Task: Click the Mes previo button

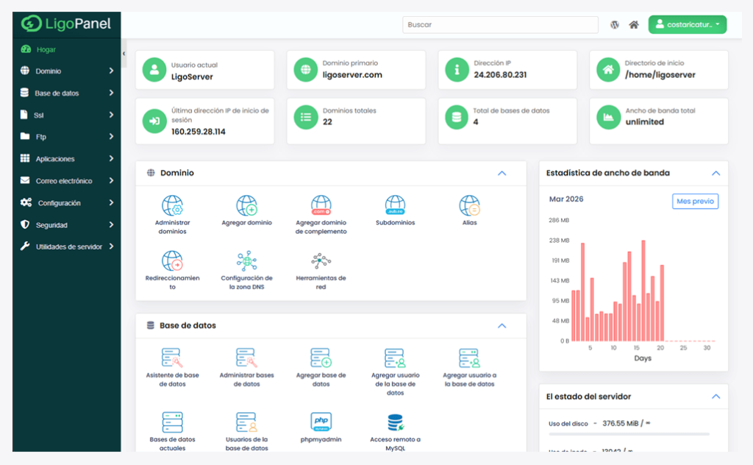Action: (695, 202)
